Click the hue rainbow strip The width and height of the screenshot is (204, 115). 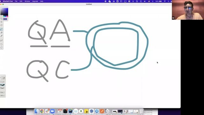pyautogui.click(x=6, y=17)
